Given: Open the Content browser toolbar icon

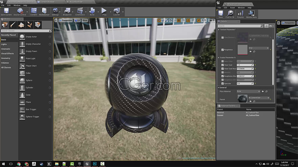Looking at the screenshot, I should coord(34,12).
